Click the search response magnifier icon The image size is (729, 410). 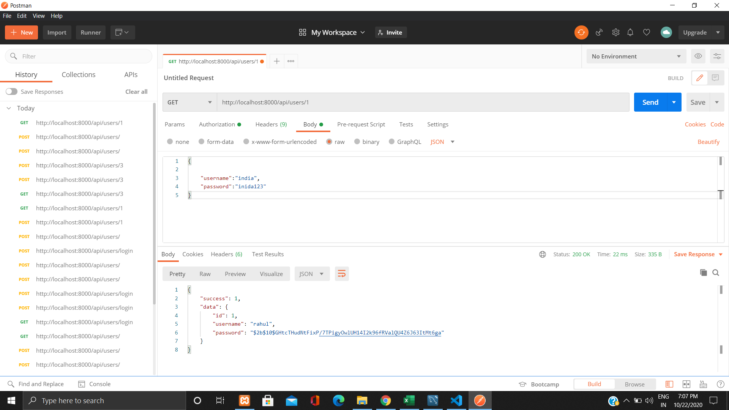[716, 273]
